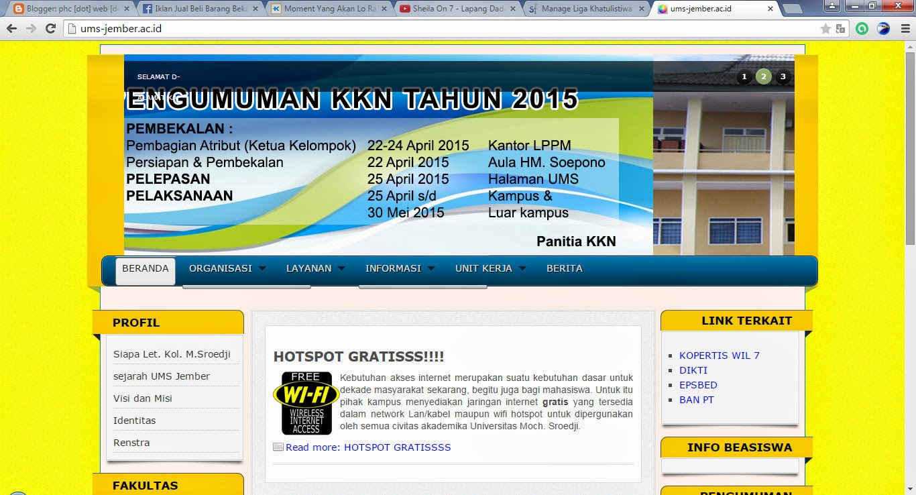Open the BERITA menu item
Screen dimensions: 916x495
(565, 268)
